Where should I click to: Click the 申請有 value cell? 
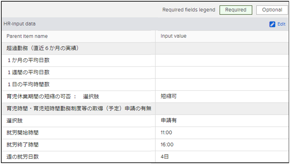(169, 121)
